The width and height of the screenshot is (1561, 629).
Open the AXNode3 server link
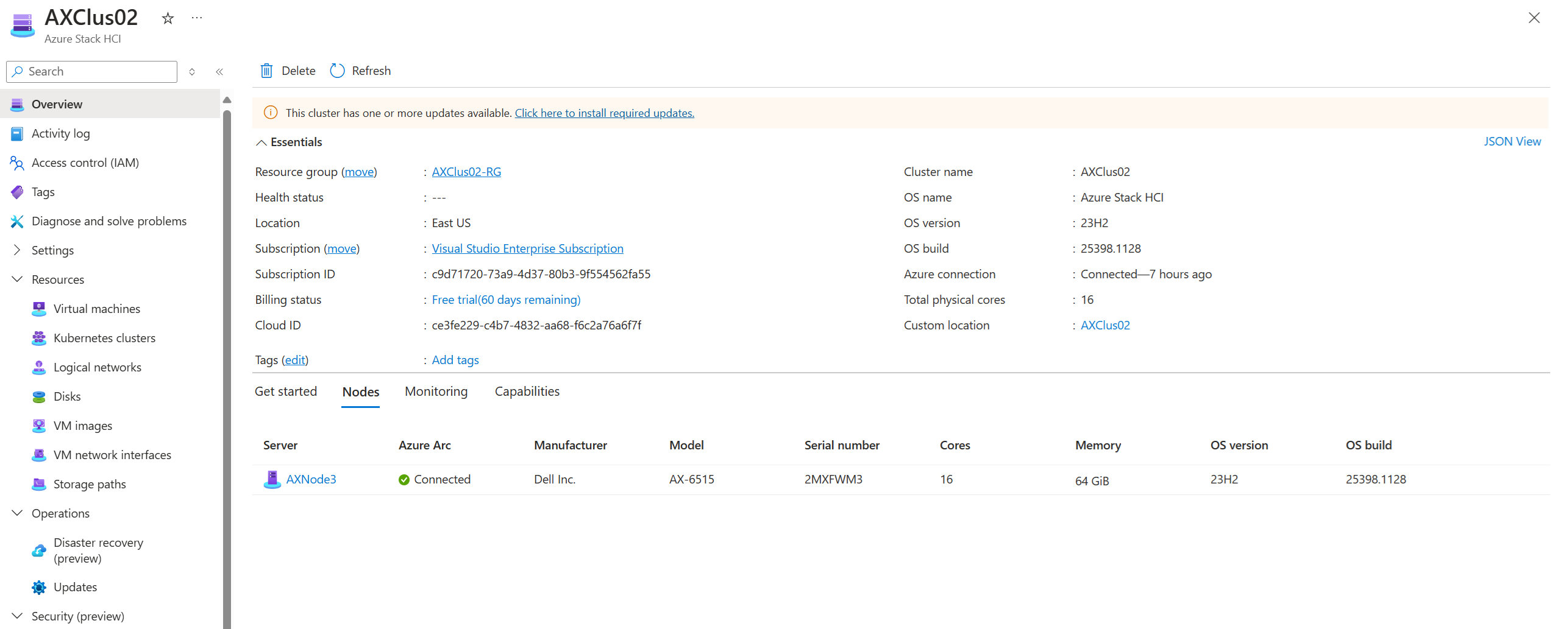pyautogui.click(x=311, y=479)
